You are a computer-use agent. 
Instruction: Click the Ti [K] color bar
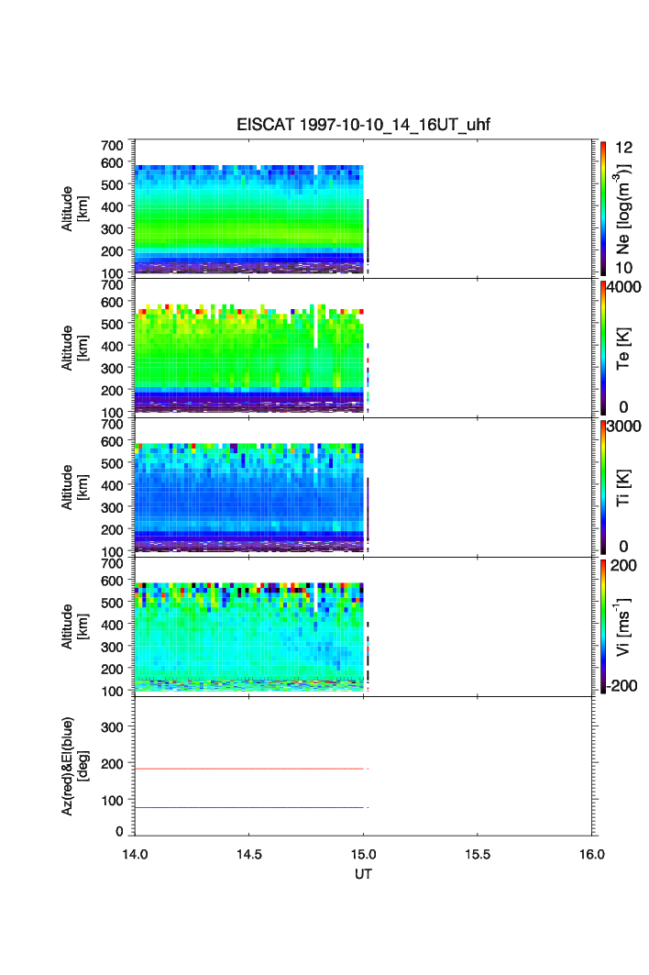[x=603, y=487]
